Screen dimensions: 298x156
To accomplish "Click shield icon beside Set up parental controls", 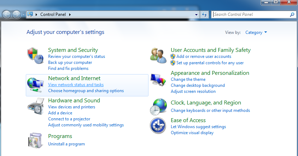I will pos(173,63).
